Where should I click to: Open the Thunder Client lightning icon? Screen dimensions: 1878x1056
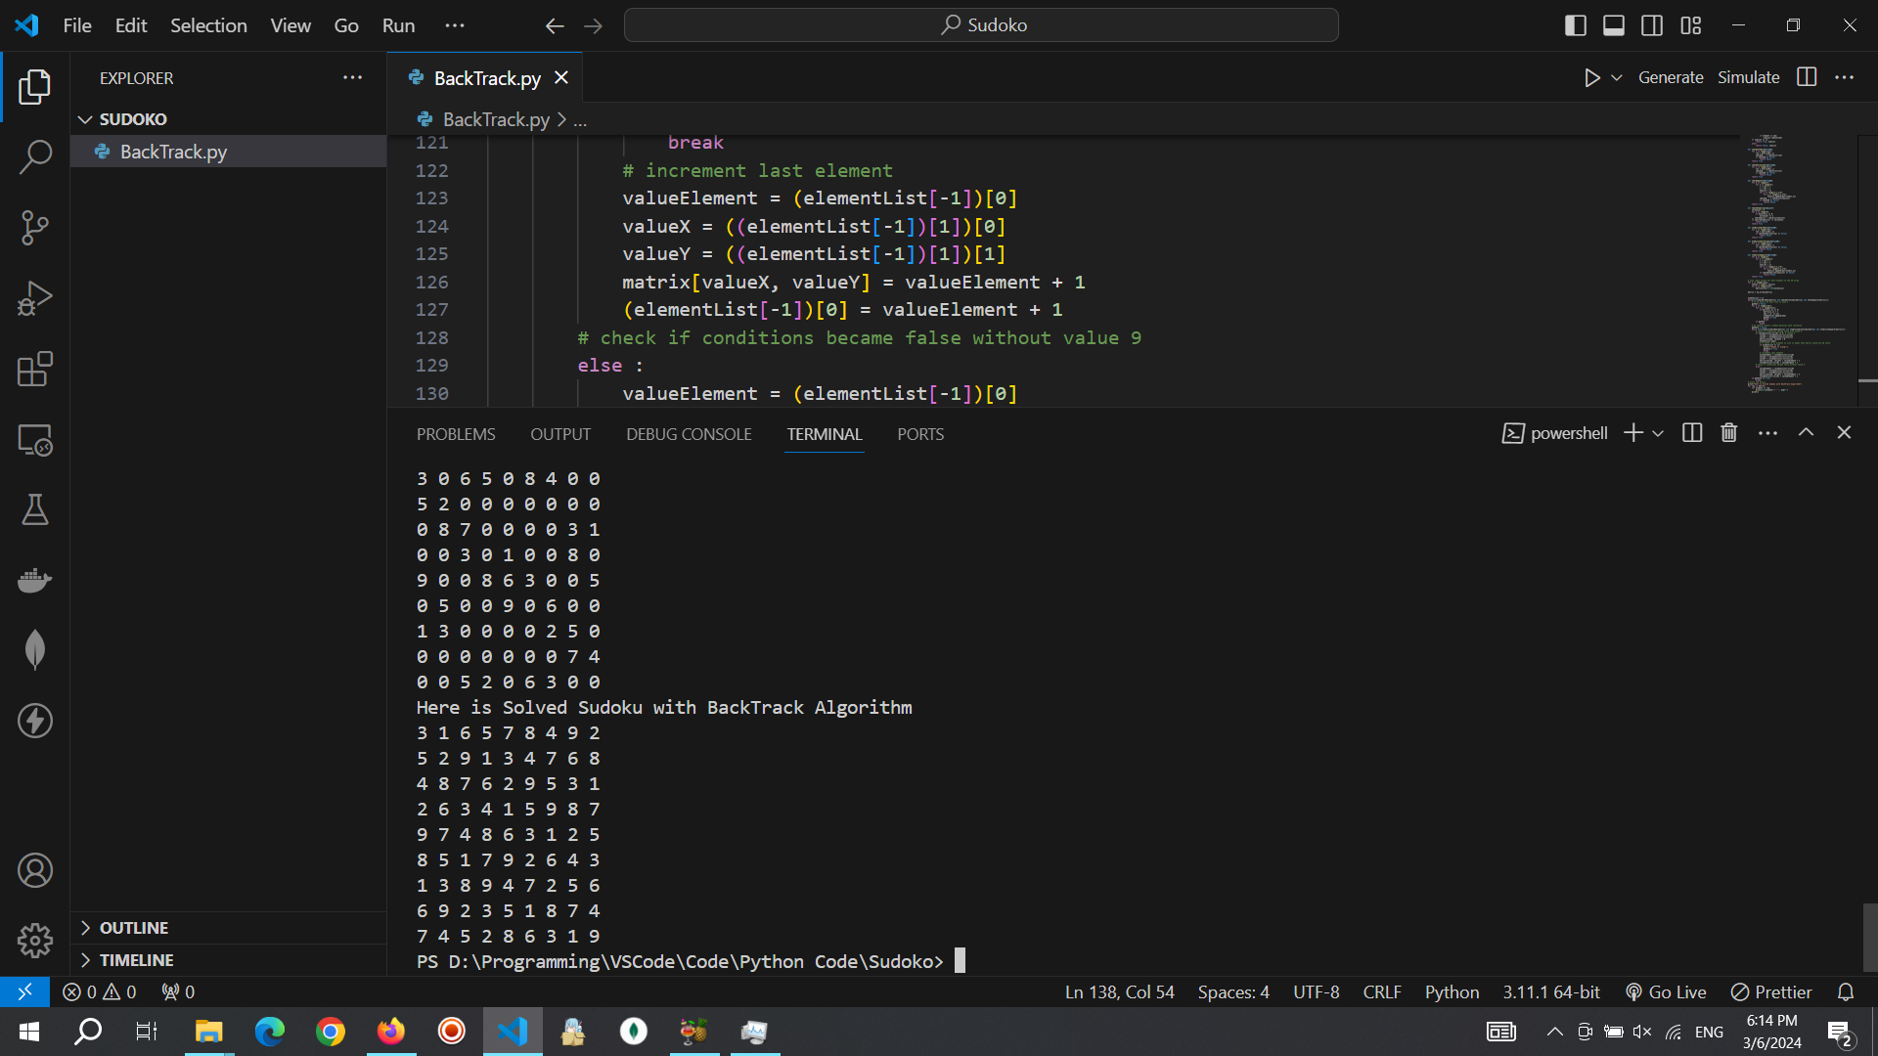click(x=35, y=721)
